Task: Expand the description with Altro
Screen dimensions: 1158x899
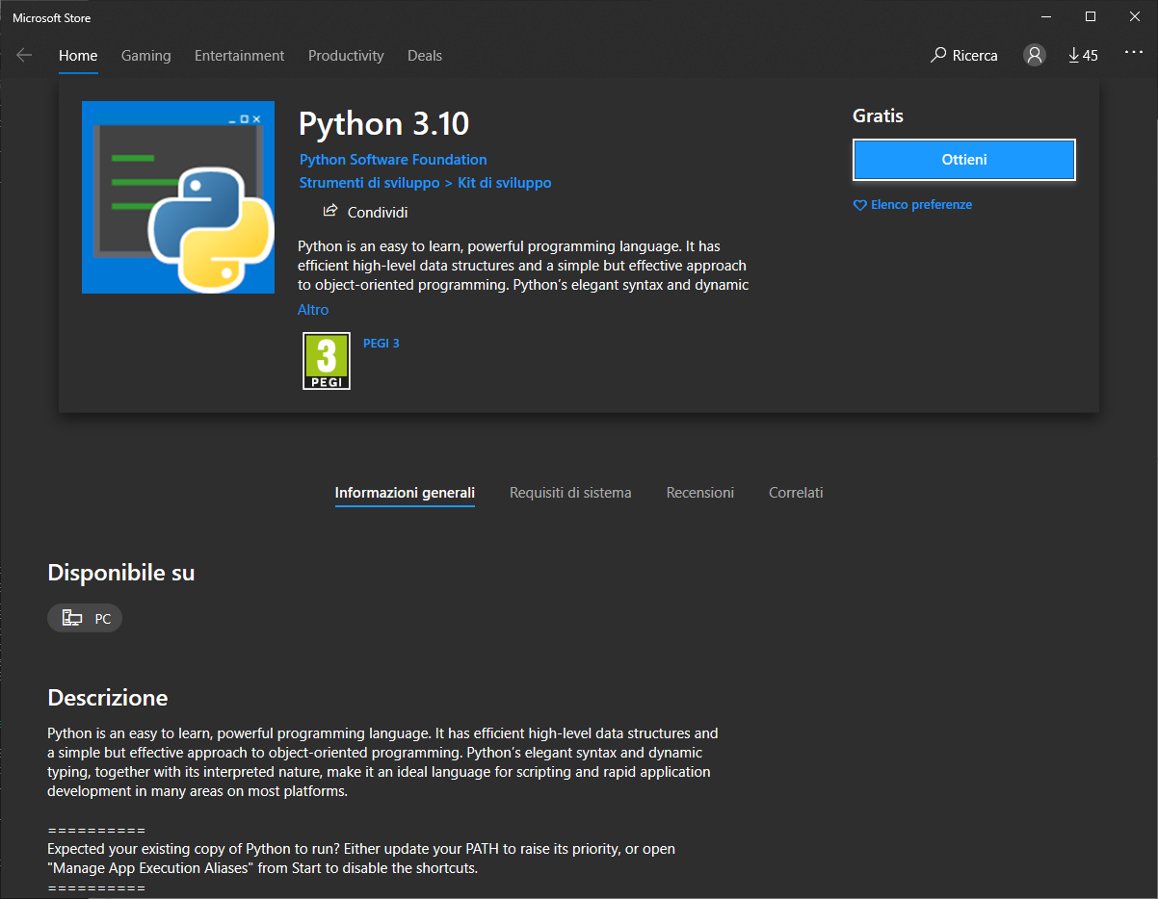Action: tap(312, 309)
